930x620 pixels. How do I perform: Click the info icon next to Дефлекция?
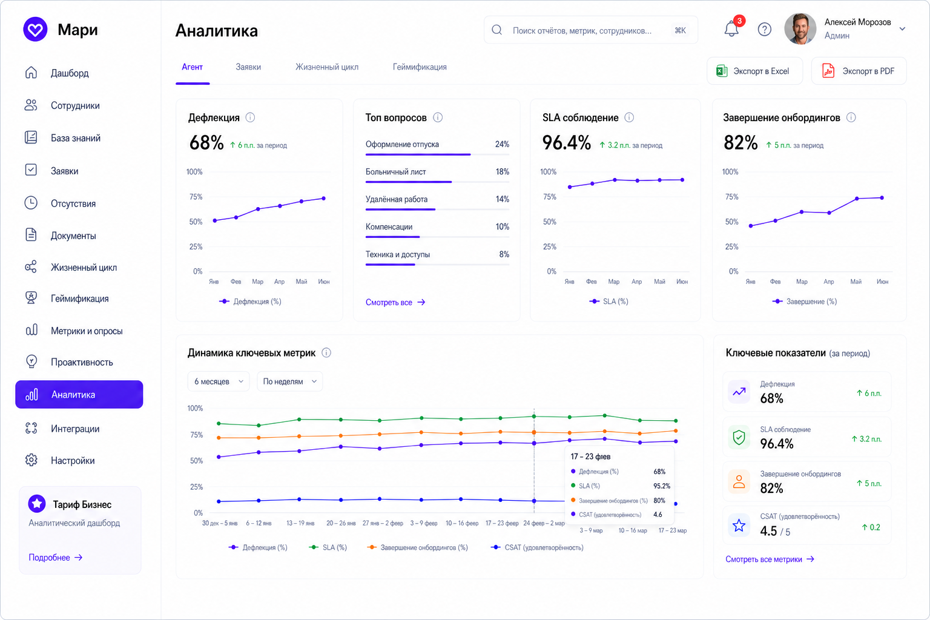[250, 117]
